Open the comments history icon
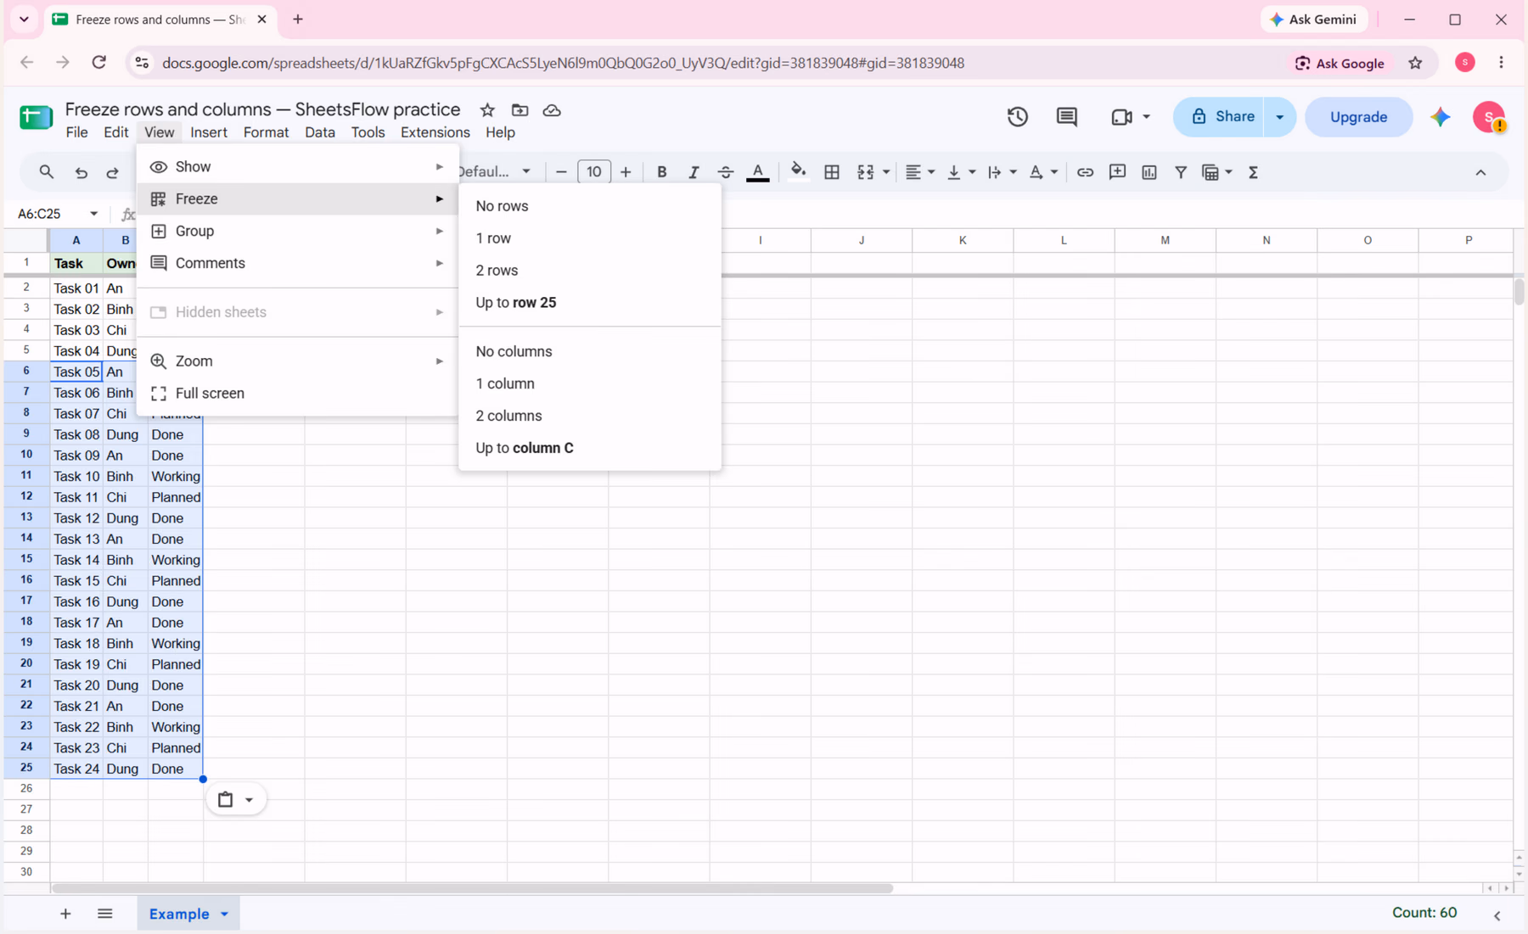 click(x=1067, y=117)
